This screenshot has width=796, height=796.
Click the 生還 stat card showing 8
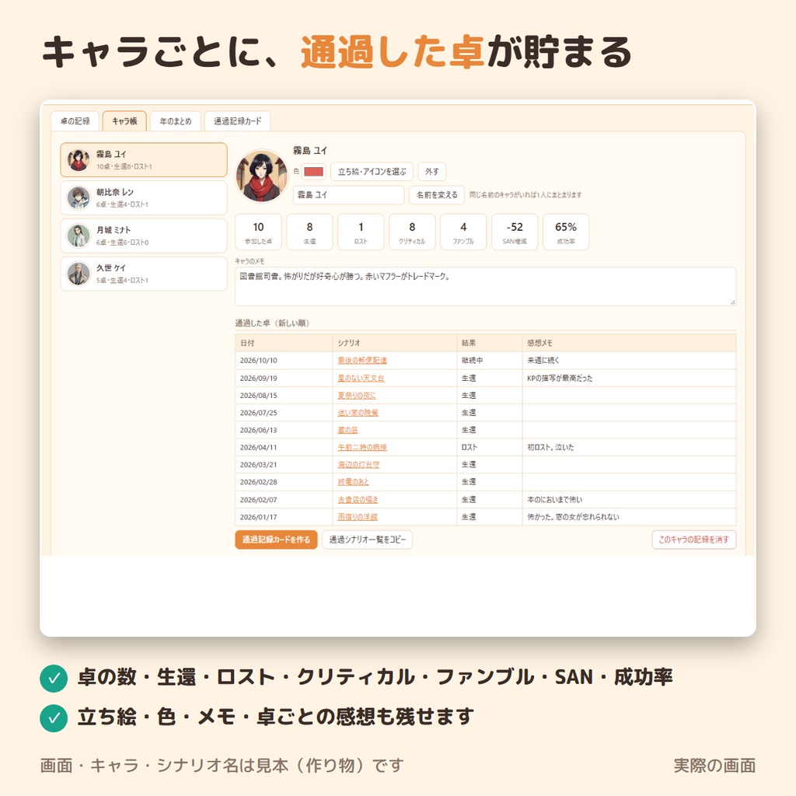[x=309, y=232]
